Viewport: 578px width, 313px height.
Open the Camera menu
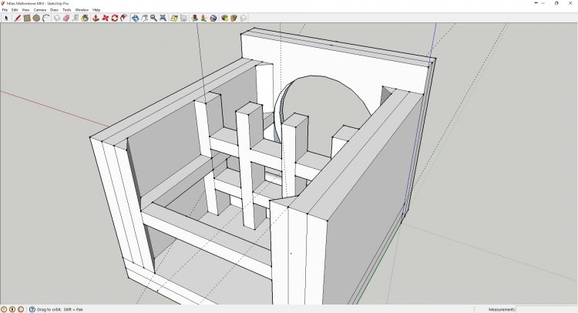point(39,10)
